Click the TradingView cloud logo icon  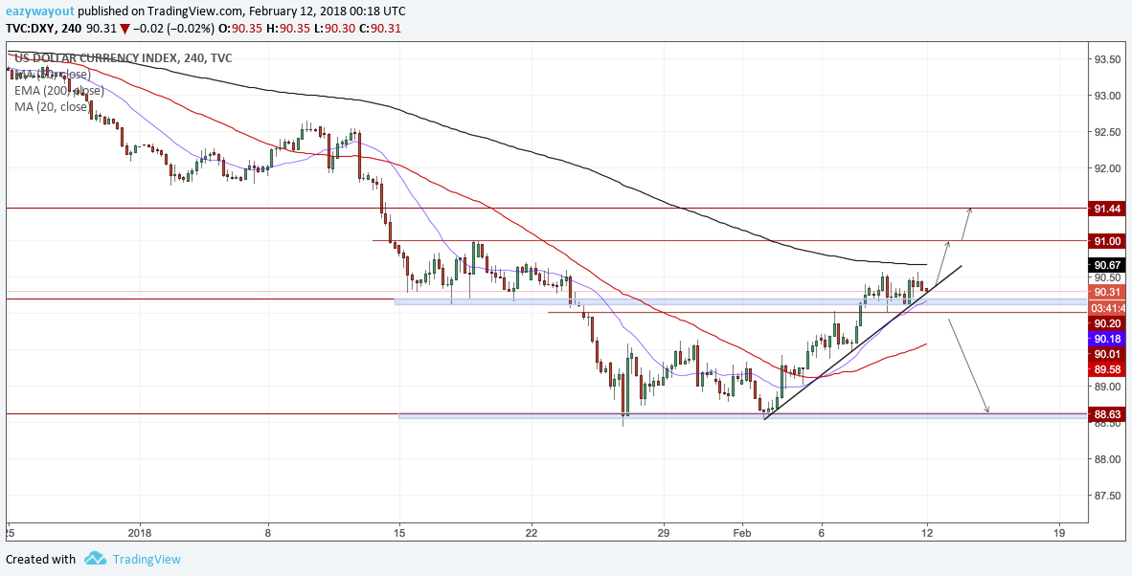(x=96, y=559)
